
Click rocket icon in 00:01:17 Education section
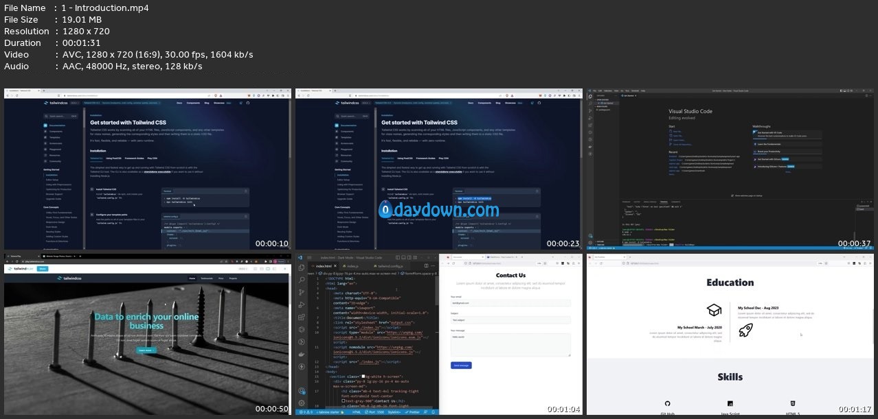coord(746,330)
